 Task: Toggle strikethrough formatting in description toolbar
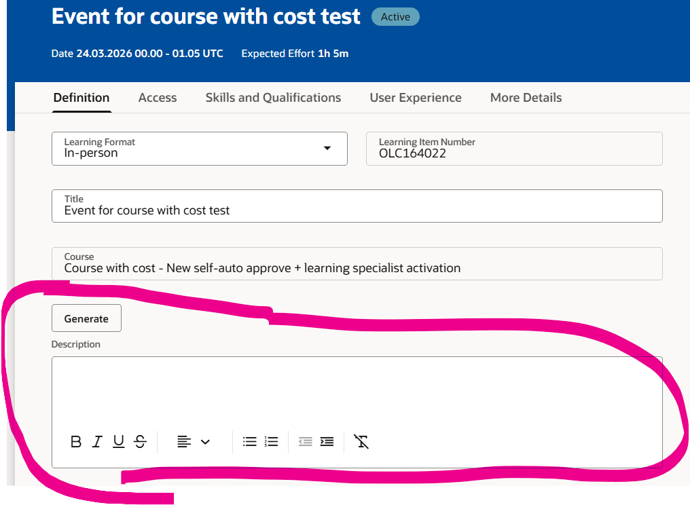[140, 441]
